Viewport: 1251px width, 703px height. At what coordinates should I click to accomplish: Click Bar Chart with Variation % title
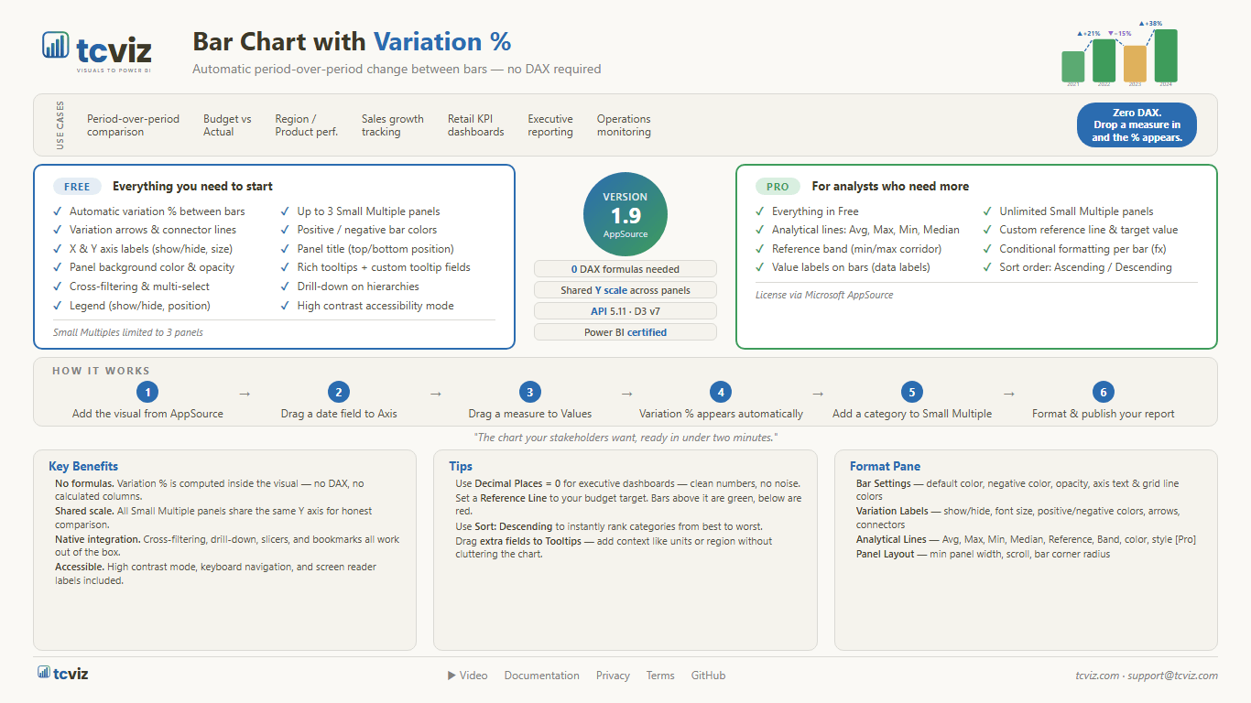click(352, 41)
